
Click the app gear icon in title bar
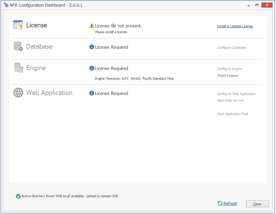(x=6, y=5)
